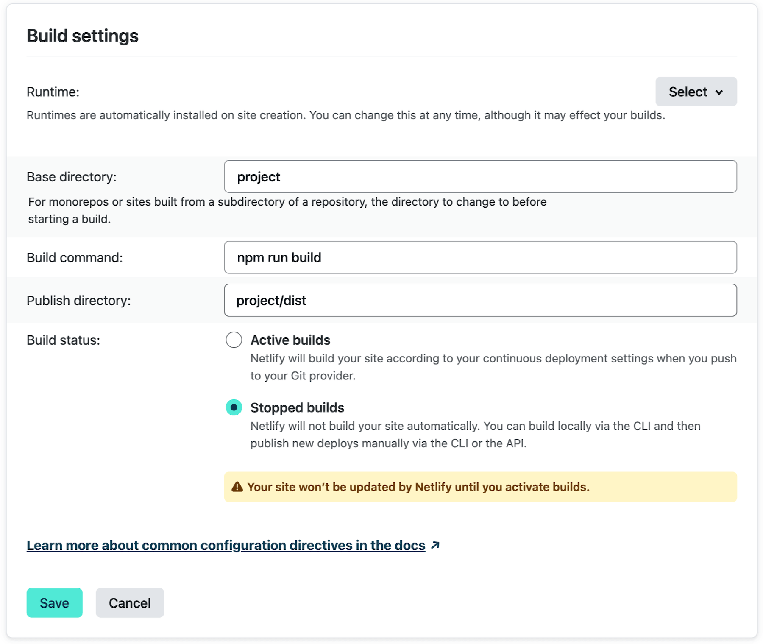Open the Runtime Select dropdown
Image resolution: width=763 pixels, height=644 pixels.
click(x=695, y=92)
